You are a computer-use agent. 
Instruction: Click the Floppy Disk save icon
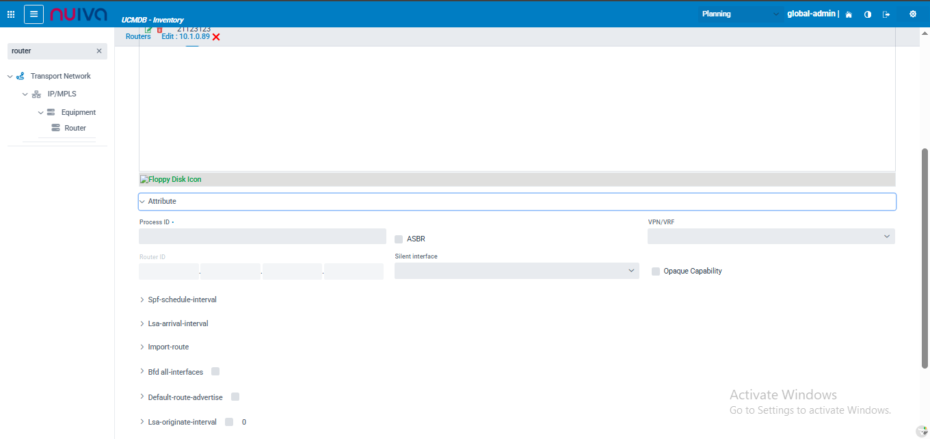pos(171,180)
